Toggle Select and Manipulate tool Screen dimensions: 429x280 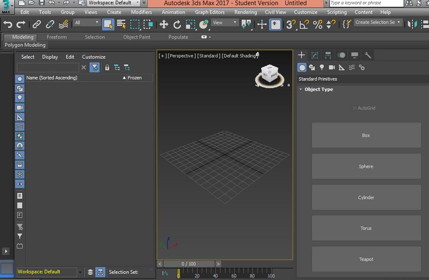(x=262, y=24)
